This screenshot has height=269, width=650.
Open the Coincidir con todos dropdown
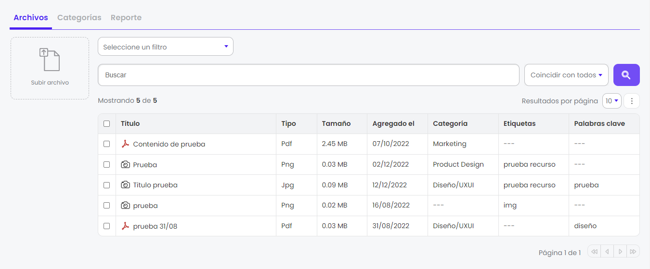(x=566, y=75)
